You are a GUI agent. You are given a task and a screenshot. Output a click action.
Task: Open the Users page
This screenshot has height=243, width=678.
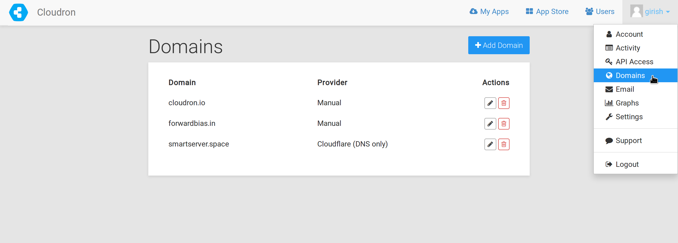(600, 12)
